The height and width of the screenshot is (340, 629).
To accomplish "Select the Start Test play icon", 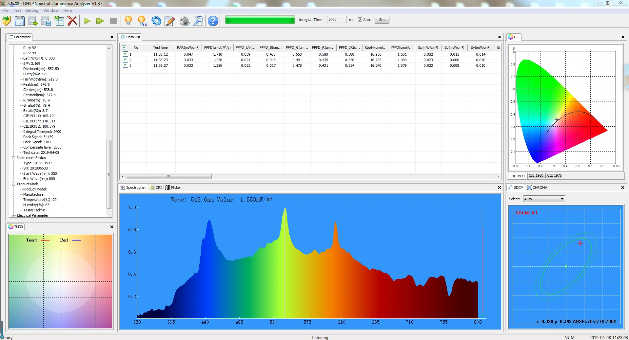I will (x=87, y=21).
